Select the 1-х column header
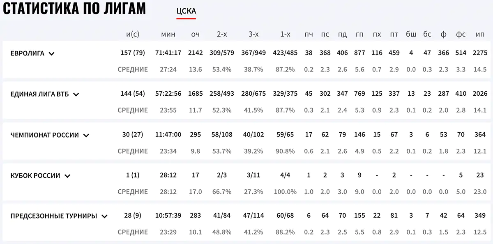Viewport: 493px width, 244px height. pos(285,34)
